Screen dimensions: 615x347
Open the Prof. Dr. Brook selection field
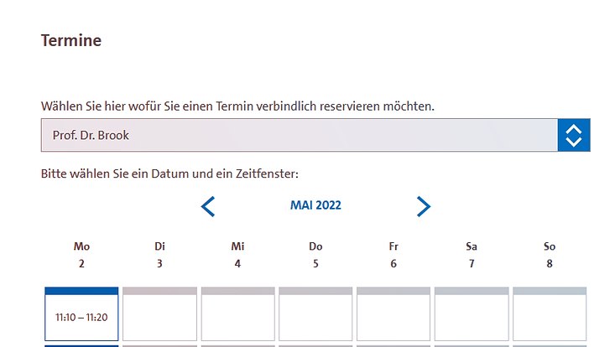click(x=299, y=135)
